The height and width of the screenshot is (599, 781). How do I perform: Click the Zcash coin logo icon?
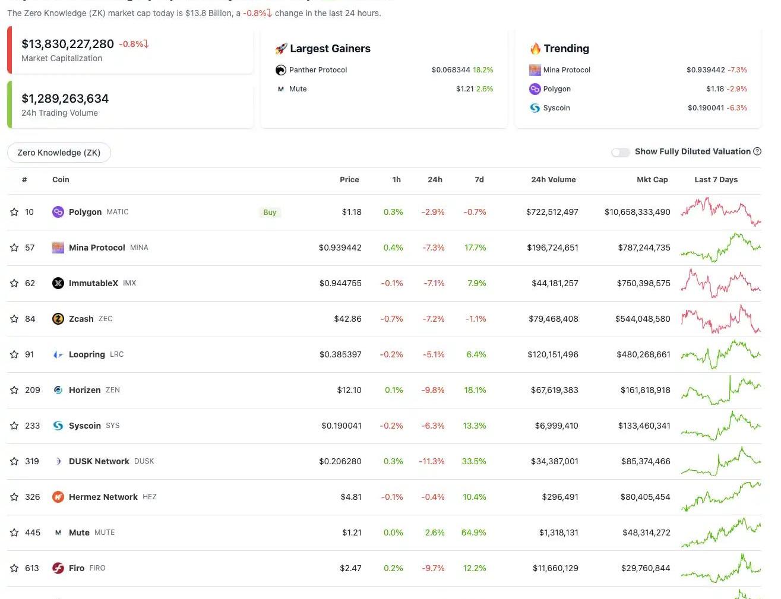58,319
